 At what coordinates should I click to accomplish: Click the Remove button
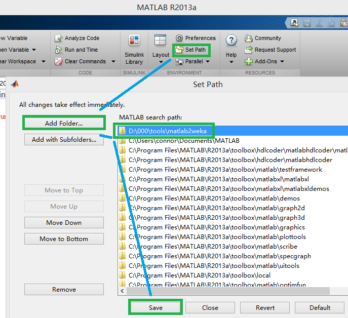pos(64,289)
